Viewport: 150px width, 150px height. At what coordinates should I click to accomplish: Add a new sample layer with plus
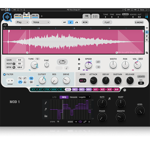(42, 16)
